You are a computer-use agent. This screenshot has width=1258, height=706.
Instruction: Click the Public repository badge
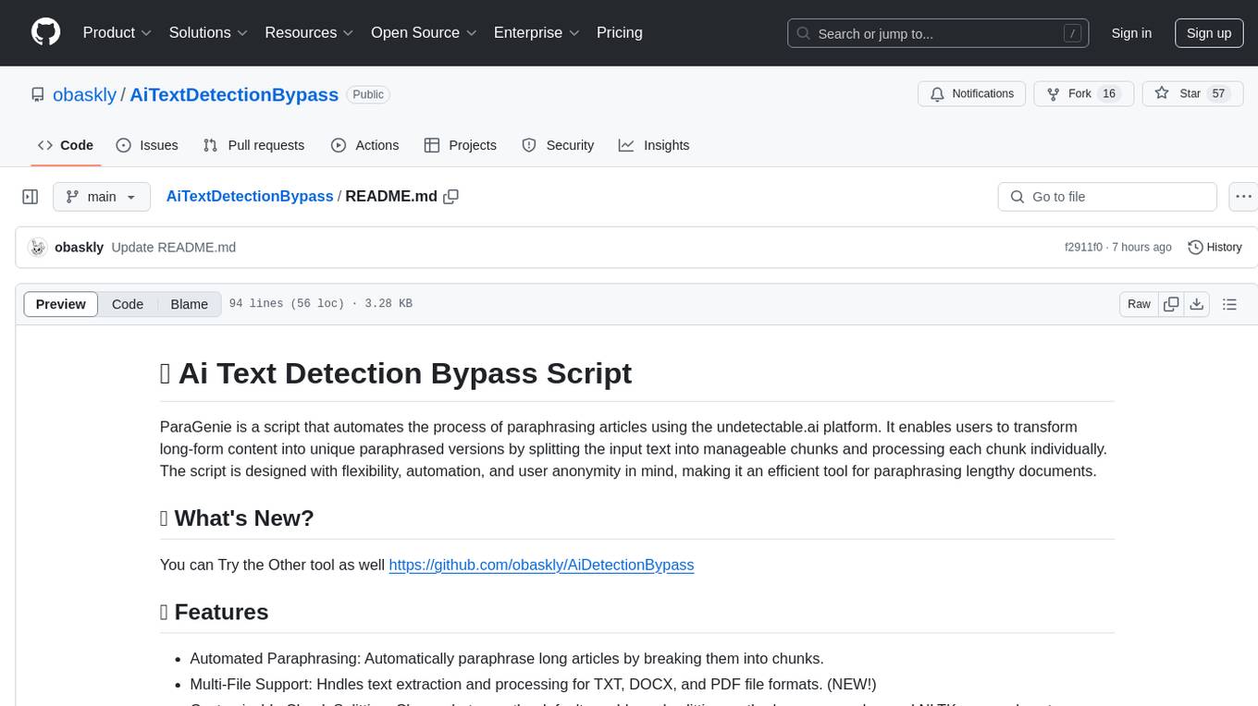coord(368,94)
